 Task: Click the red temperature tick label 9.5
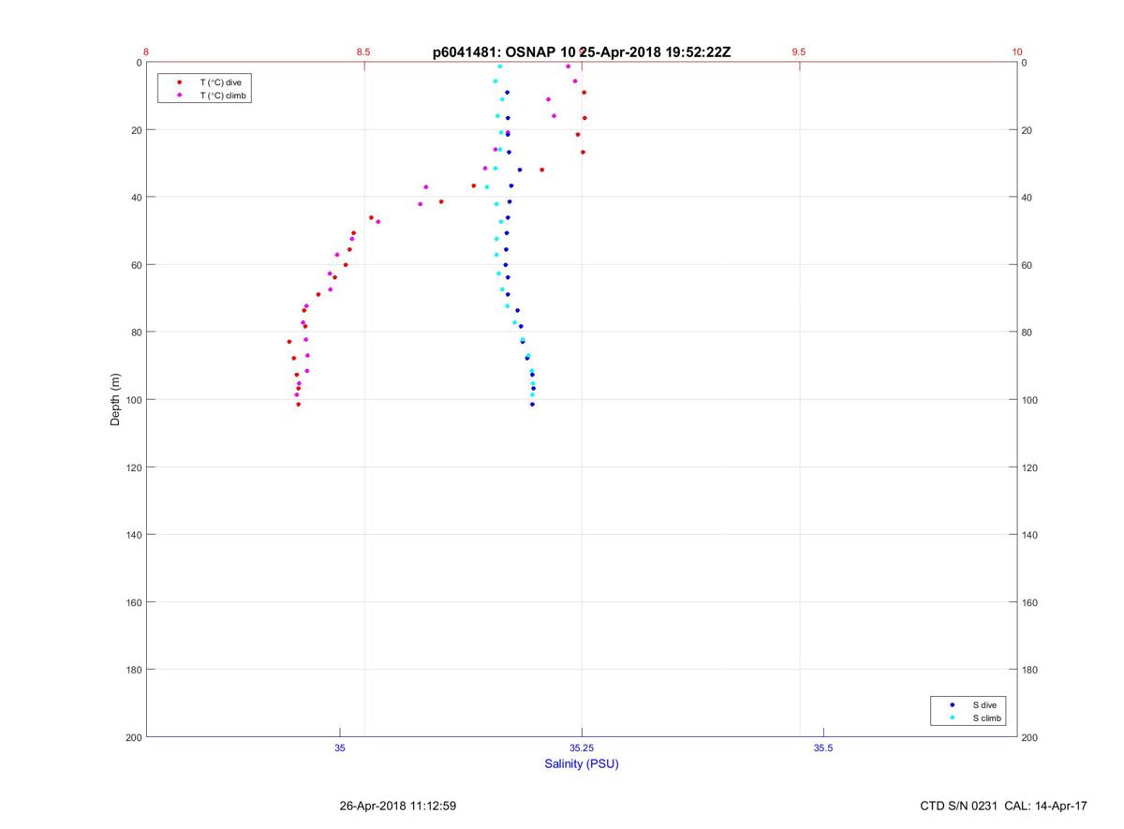coord(799,52)
